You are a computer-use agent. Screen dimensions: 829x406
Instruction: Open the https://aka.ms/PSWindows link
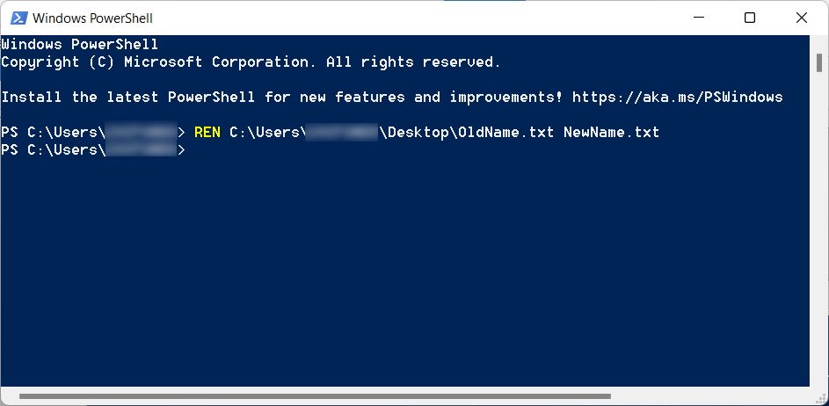(x=677, y=97)
